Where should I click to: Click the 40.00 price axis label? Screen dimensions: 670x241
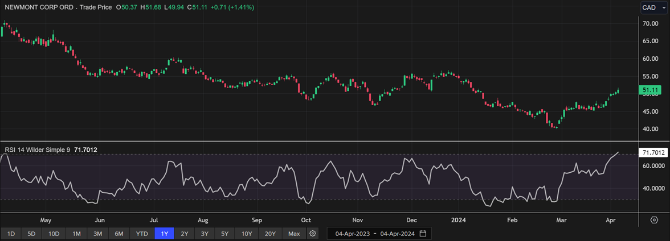(x=650, y=129)
